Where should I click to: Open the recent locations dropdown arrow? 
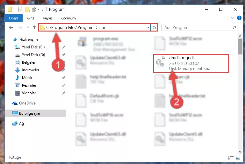pyautogui.click(x=28, y=27)
